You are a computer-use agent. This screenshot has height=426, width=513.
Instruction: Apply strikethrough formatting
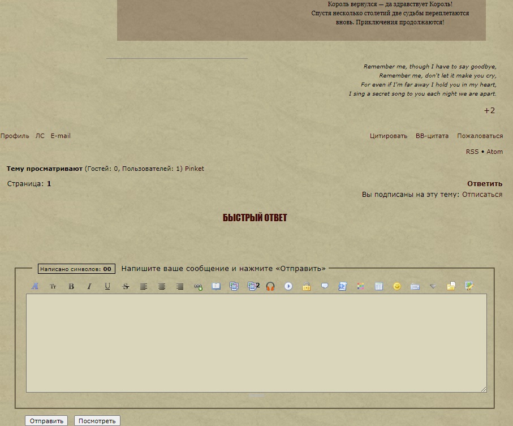(126, 286)
